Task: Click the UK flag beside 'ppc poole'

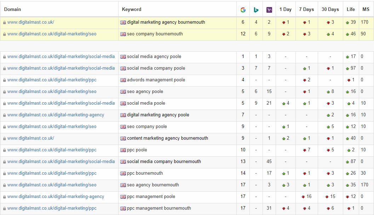Action: (123, 150)
